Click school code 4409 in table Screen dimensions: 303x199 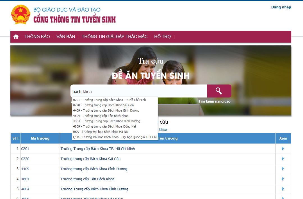pyautogui.click(x=25, y=169)
